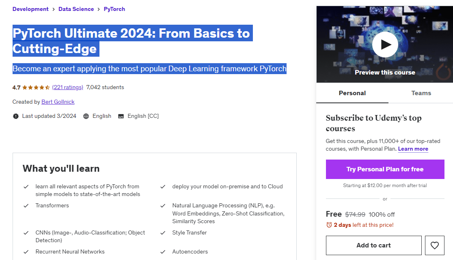Click the globe language icon
453x260 pixels.
click(86, 116)
